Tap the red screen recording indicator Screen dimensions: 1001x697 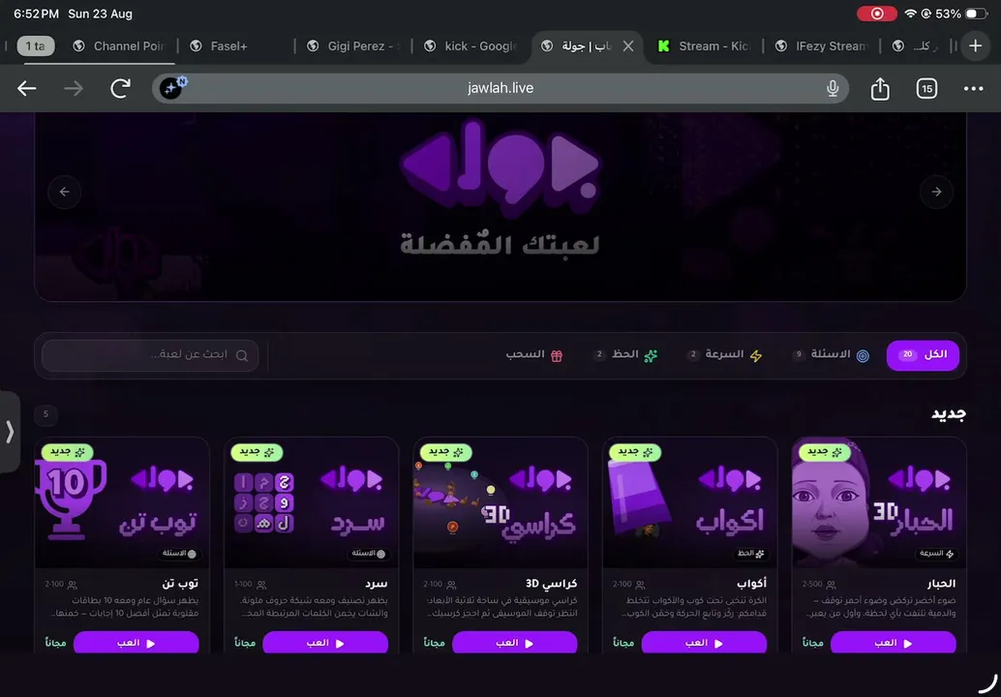(876, 14)
